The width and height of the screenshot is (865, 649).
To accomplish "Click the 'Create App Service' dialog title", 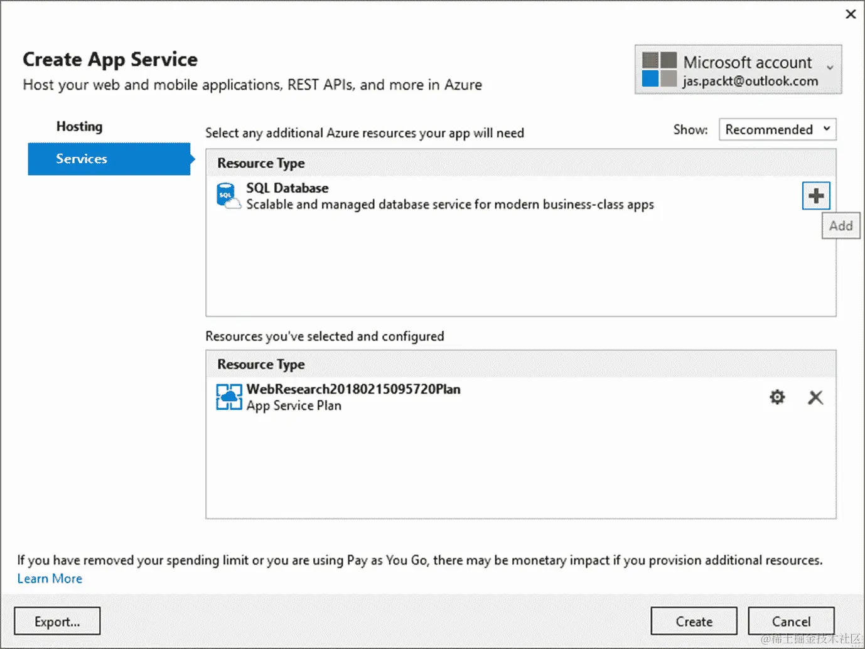I will (110, 60).
